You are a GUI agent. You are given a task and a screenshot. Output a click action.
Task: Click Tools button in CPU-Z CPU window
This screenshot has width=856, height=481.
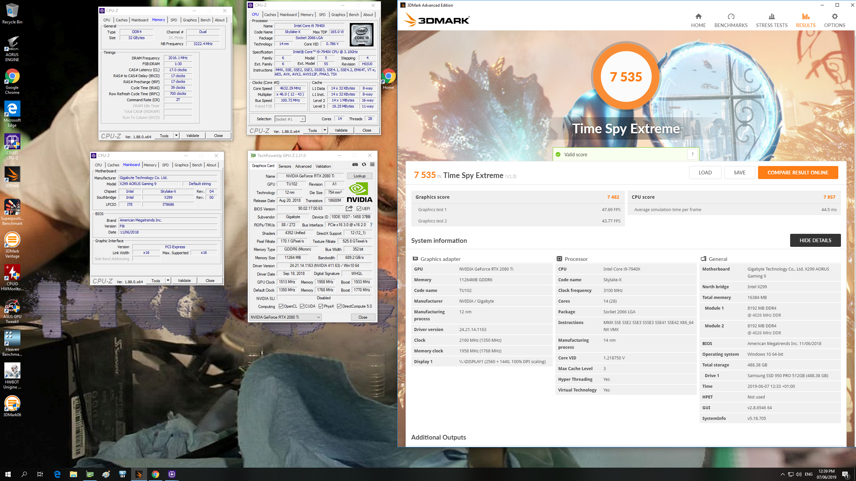click(312, 130)
